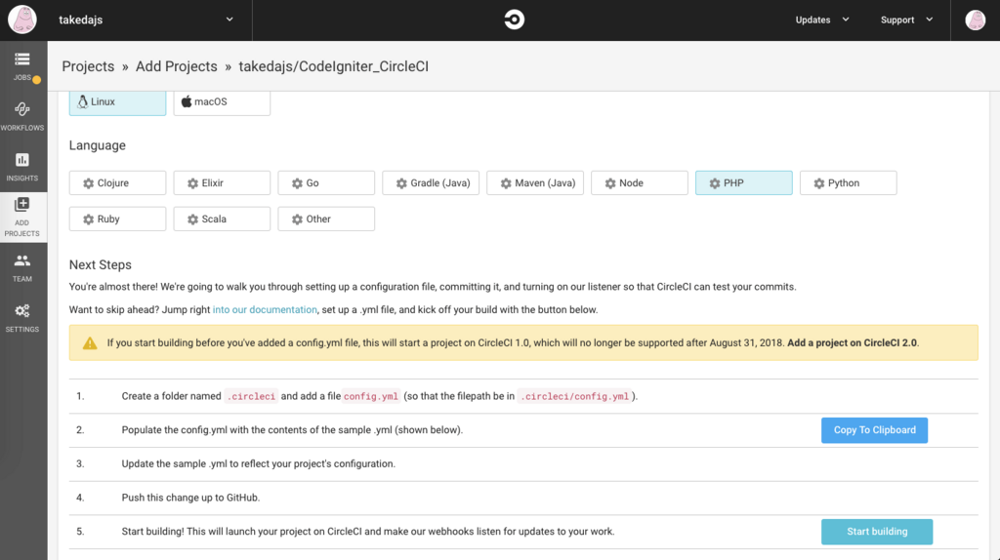The image size is (1000, 560).
Task: Click the config.yml code text in step 1
Action: click(370, 396)
